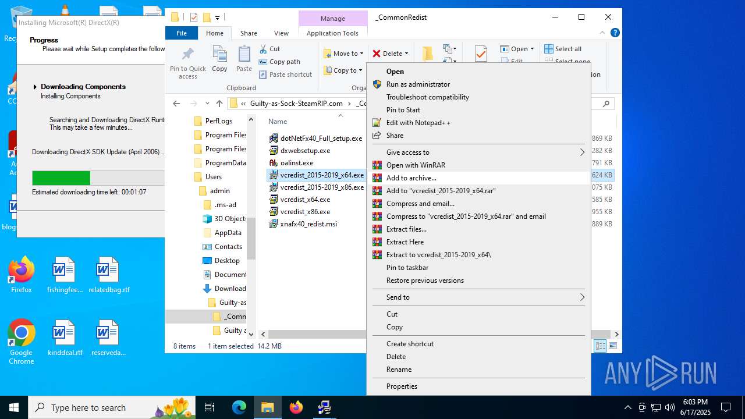
Task: Switch to the Share ribbon tab
Action: (x=249, y=33)
